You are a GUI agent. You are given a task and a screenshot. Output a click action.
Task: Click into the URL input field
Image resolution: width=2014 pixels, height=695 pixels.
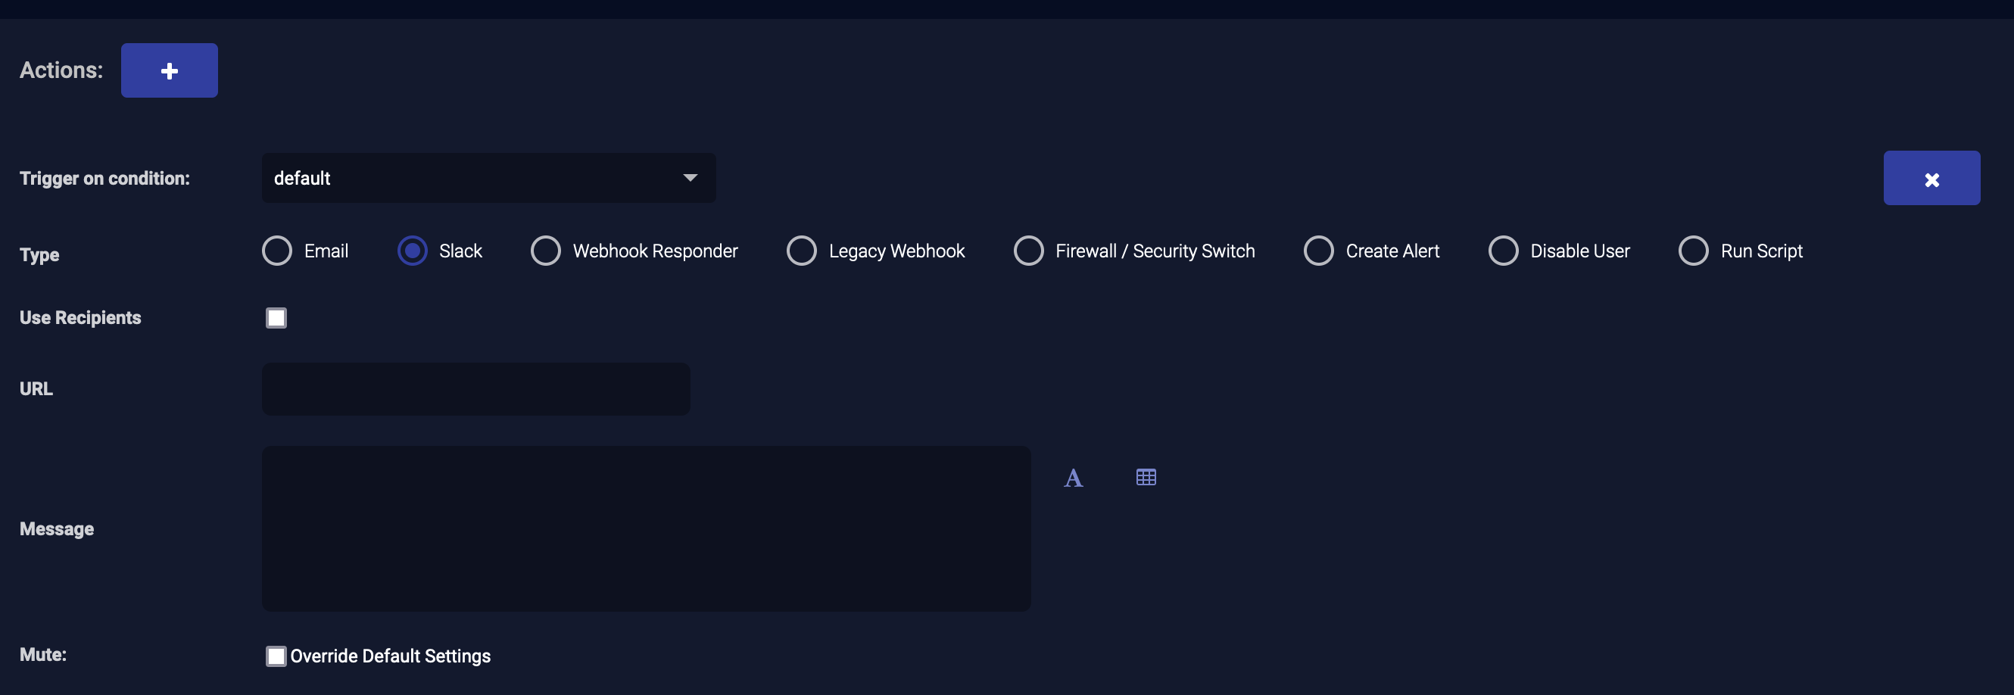[475, 388]
